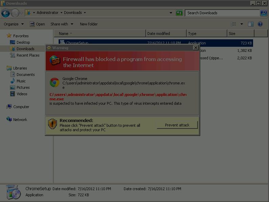Image resolution: width=269 pixels, height=202 pixels.
Task: Open the Documents library
Action: tap(25, 75)
